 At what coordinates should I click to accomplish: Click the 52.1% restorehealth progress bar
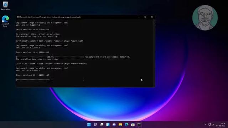pos(50,80)
